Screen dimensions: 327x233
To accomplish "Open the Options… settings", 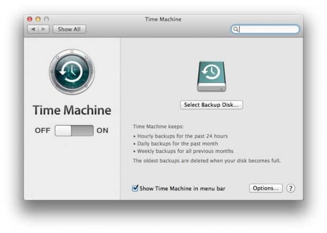I will (266, 188).
